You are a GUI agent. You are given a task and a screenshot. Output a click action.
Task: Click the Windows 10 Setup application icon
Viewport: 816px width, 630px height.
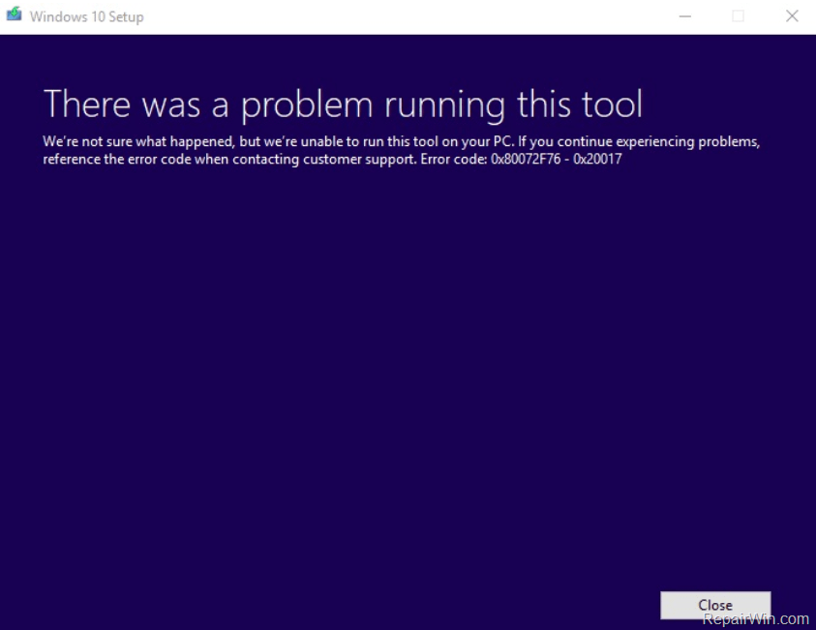coord(15,15)
